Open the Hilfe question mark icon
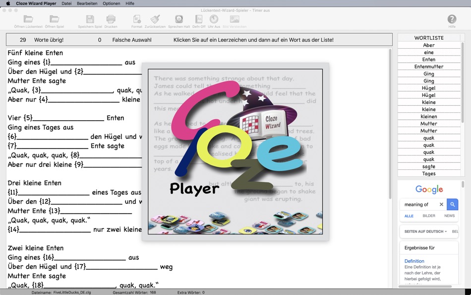The width and height of the screenshot is (471, 295). pos(452,19)
